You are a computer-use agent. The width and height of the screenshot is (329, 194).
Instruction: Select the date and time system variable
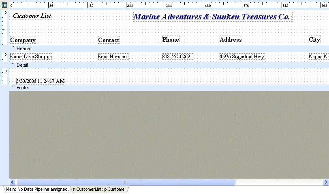click(41, 81)
